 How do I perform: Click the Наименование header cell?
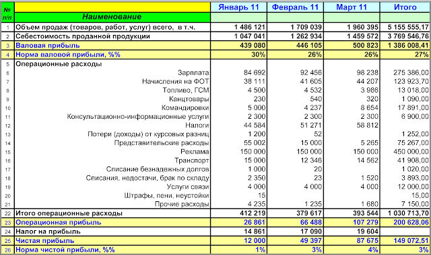(112, 17)
